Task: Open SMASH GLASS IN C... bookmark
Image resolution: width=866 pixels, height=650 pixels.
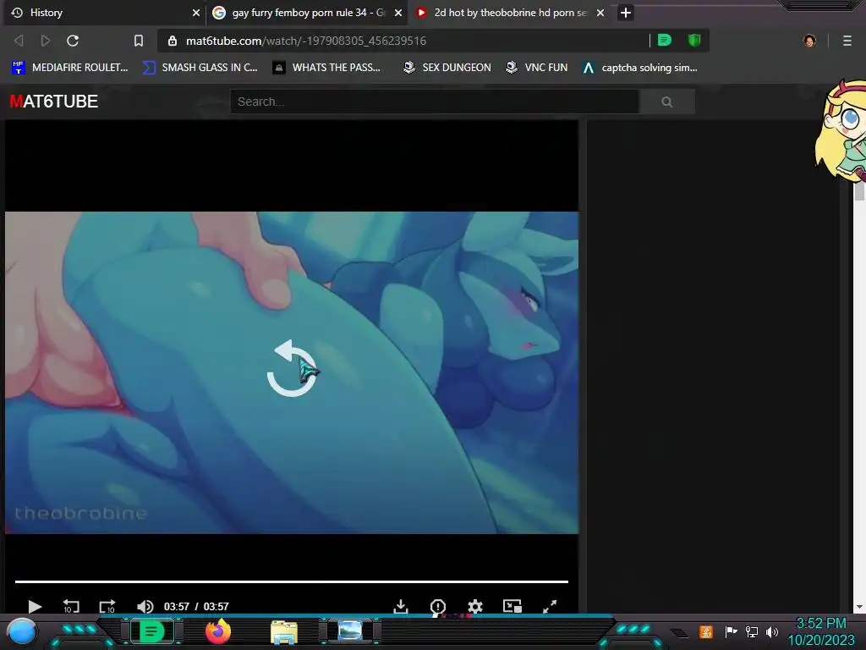Action: click(200, 68)
